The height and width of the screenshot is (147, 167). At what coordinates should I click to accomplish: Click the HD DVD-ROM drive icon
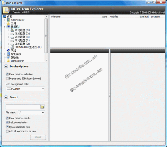tap(12, 47)
